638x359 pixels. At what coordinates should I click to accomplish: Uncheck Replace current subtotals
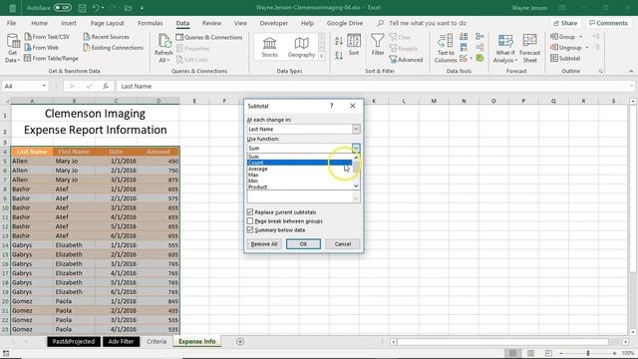(250, 212)
